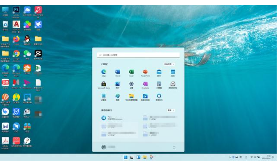This screenshot has width=277, height=161.
Task: Open PowerPoint in the pinned apps
Action: click(x=145, y=73)
